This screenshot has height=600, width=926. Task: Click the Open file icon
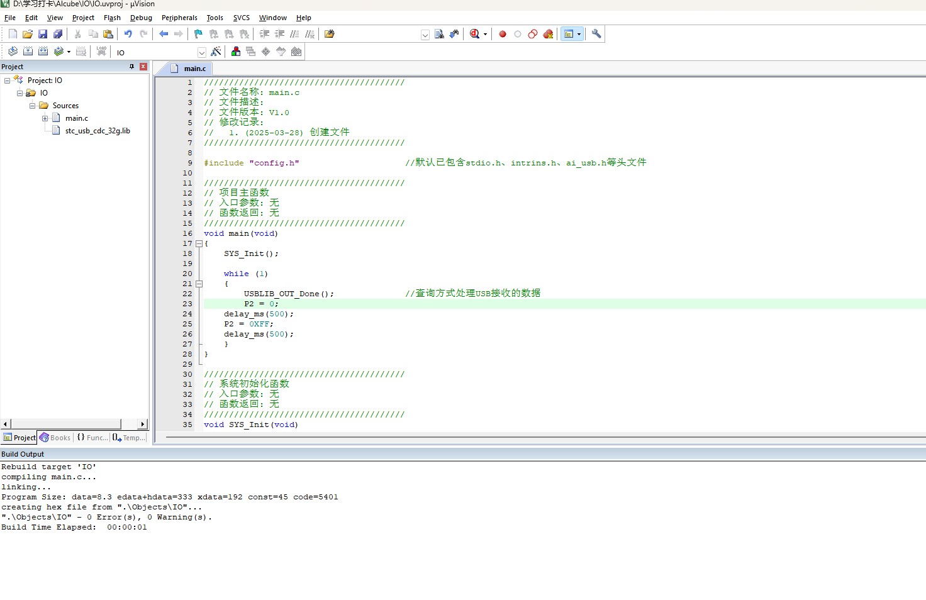click(28, 34)
